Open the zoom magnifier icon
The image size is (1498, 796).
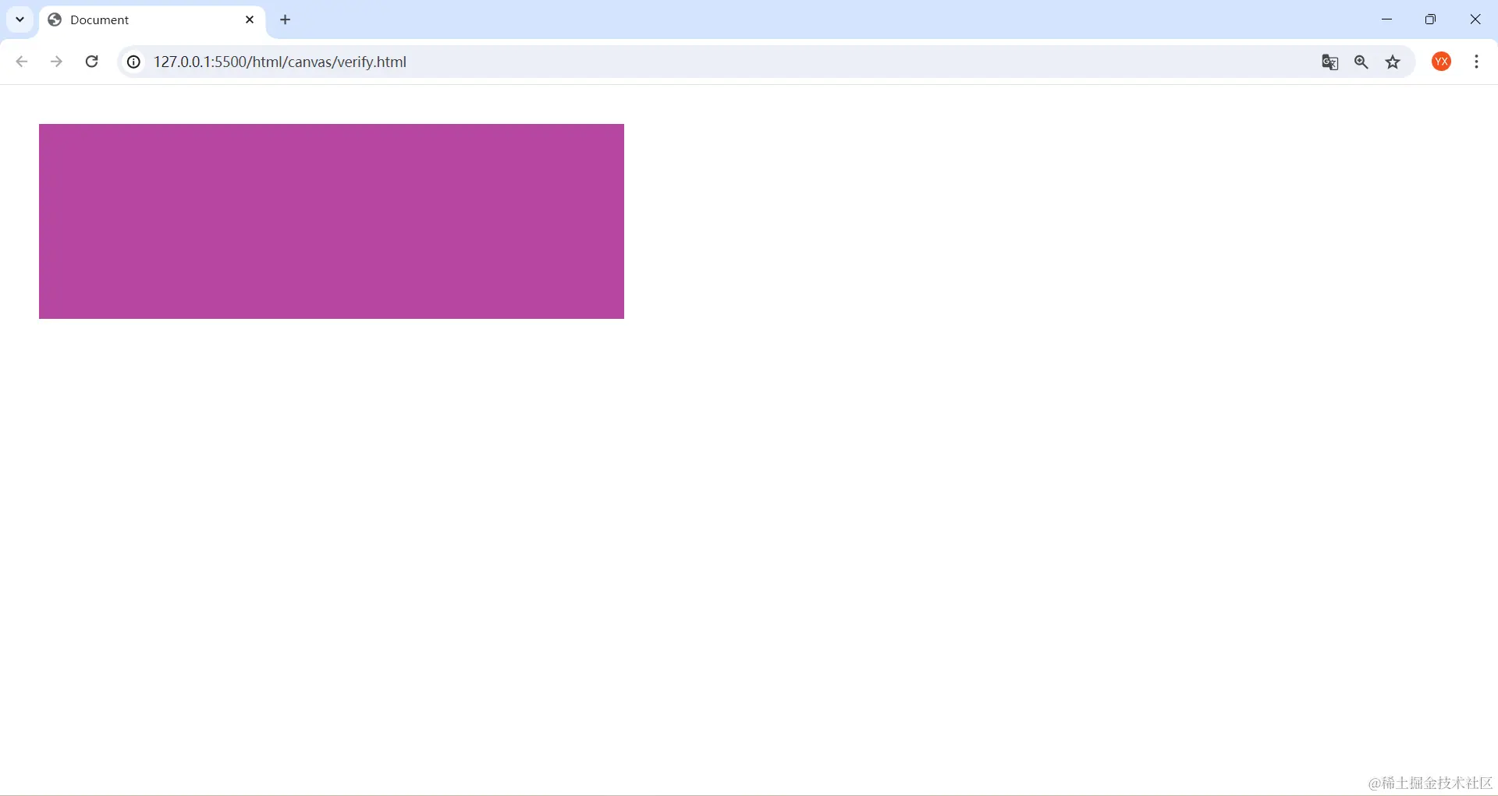(x=1361, y=62)
